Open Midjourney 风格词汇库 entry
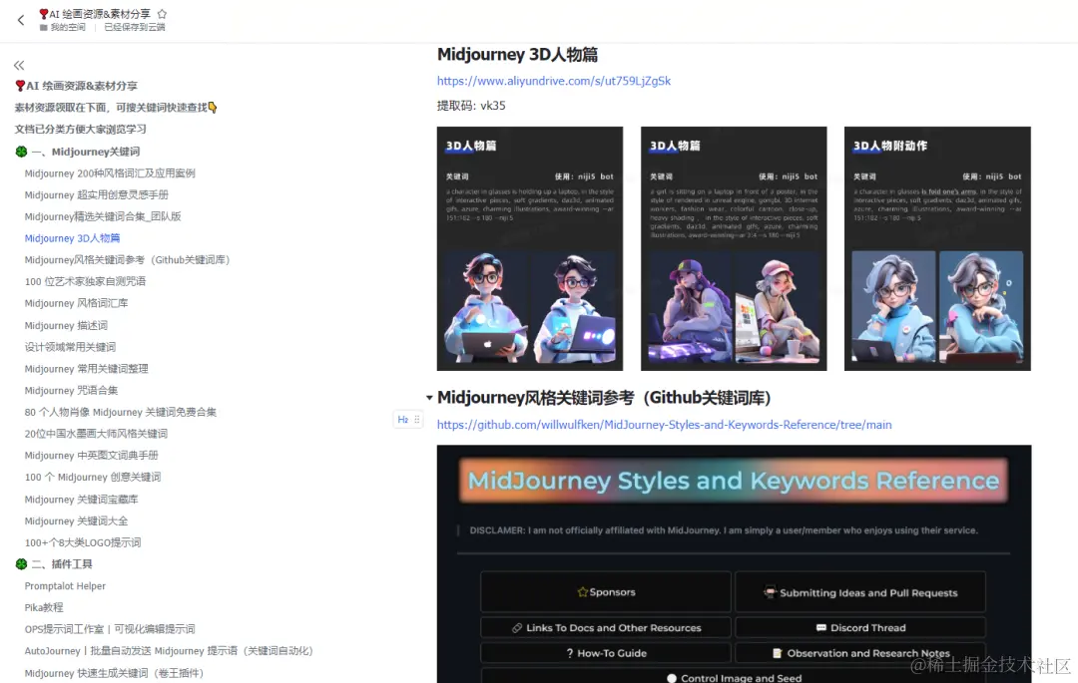Image resolution: width=1078 pixels, height=683 pixels. 76,303
